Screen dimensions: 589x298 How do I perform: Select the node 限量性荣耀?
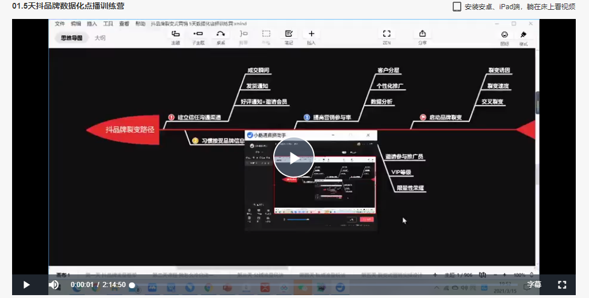410,188
